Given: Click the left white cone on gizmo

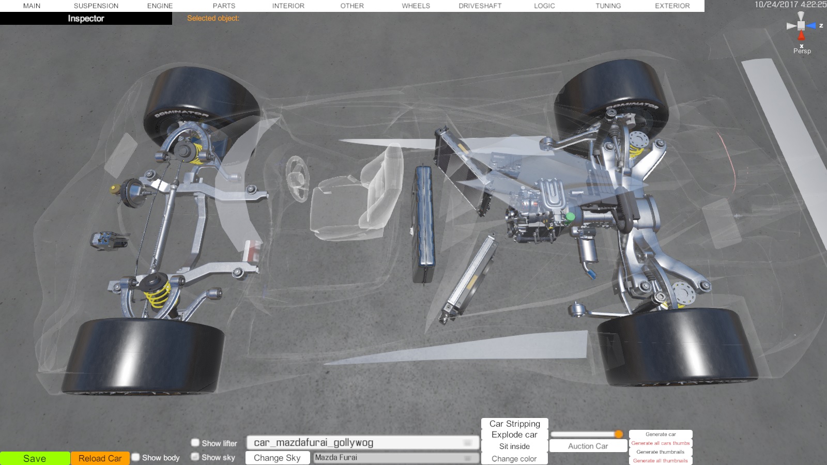Looking at the screenshot, I should (791, 26).
